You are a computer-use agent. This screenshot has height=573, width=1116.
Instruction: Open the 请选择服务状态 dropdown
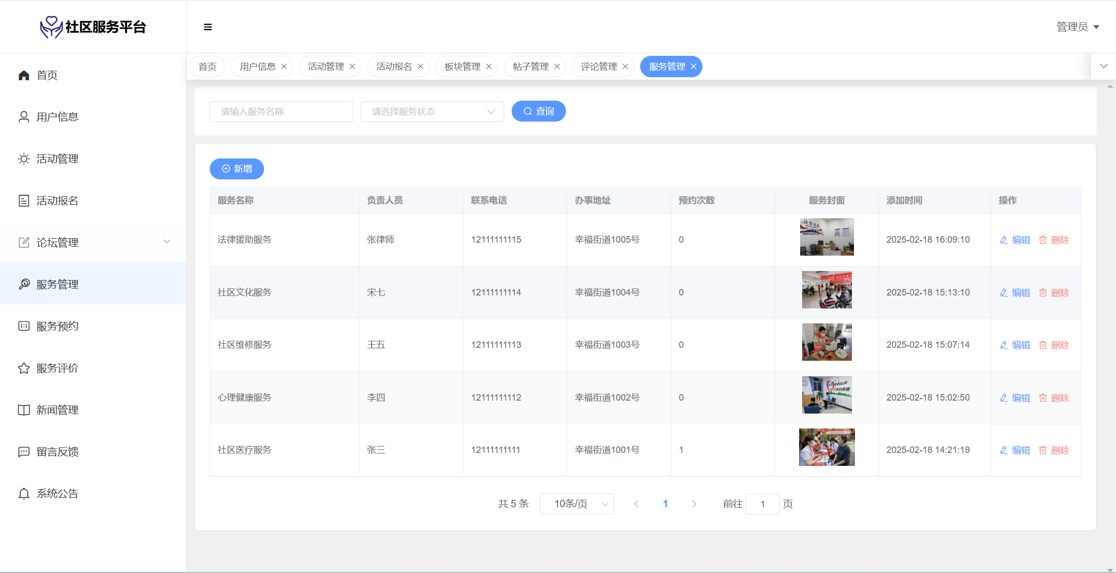(x=432, y=112)
